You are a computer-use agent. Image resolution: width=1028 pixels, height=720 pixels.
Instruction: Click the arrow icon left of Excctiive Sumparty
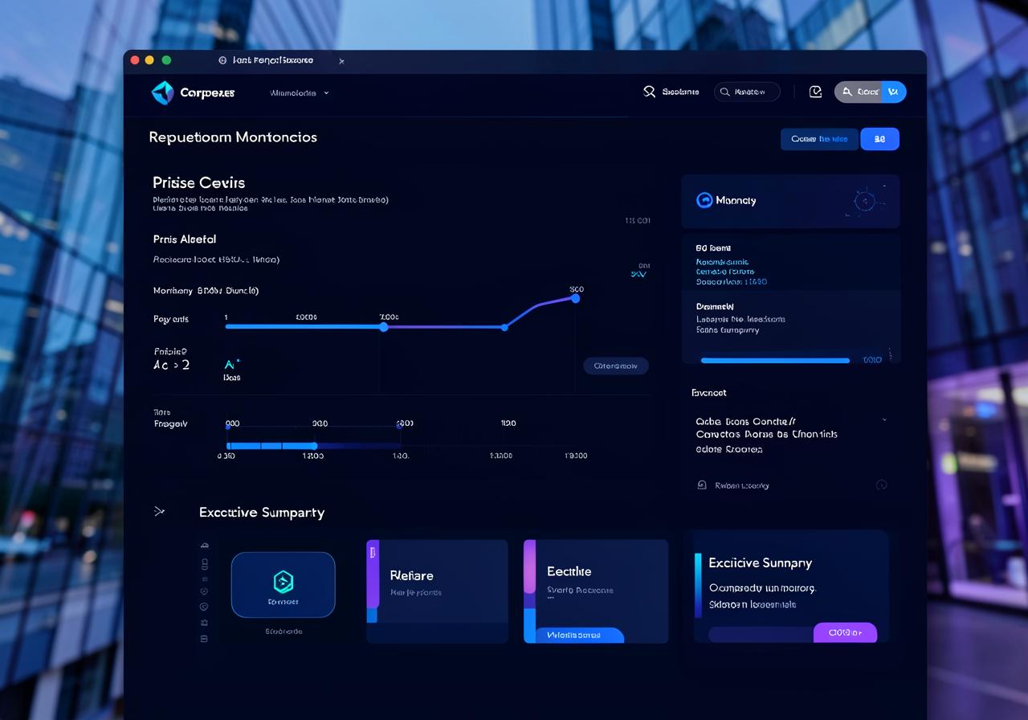pos(159,511)
